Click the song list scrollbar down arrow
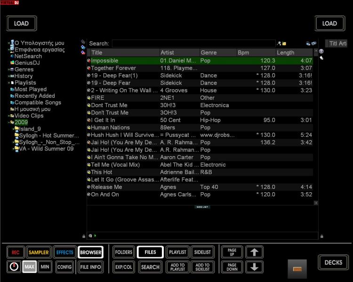Viewport: 353px width, 282px height. tap(316, 203)
